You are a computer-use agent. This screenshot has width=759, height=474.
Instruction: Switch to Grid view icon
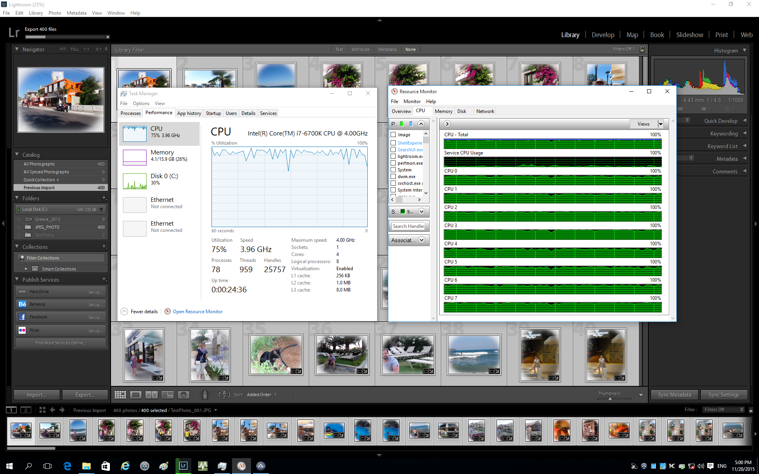point(120,395)
